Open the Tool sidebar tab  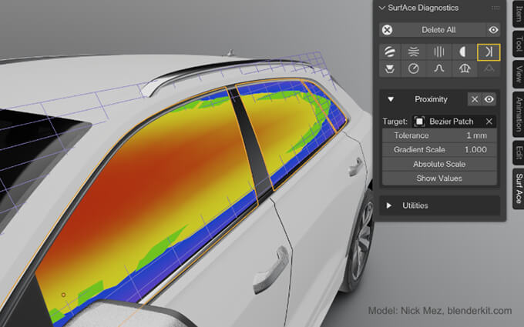click(x=519, y=42)
